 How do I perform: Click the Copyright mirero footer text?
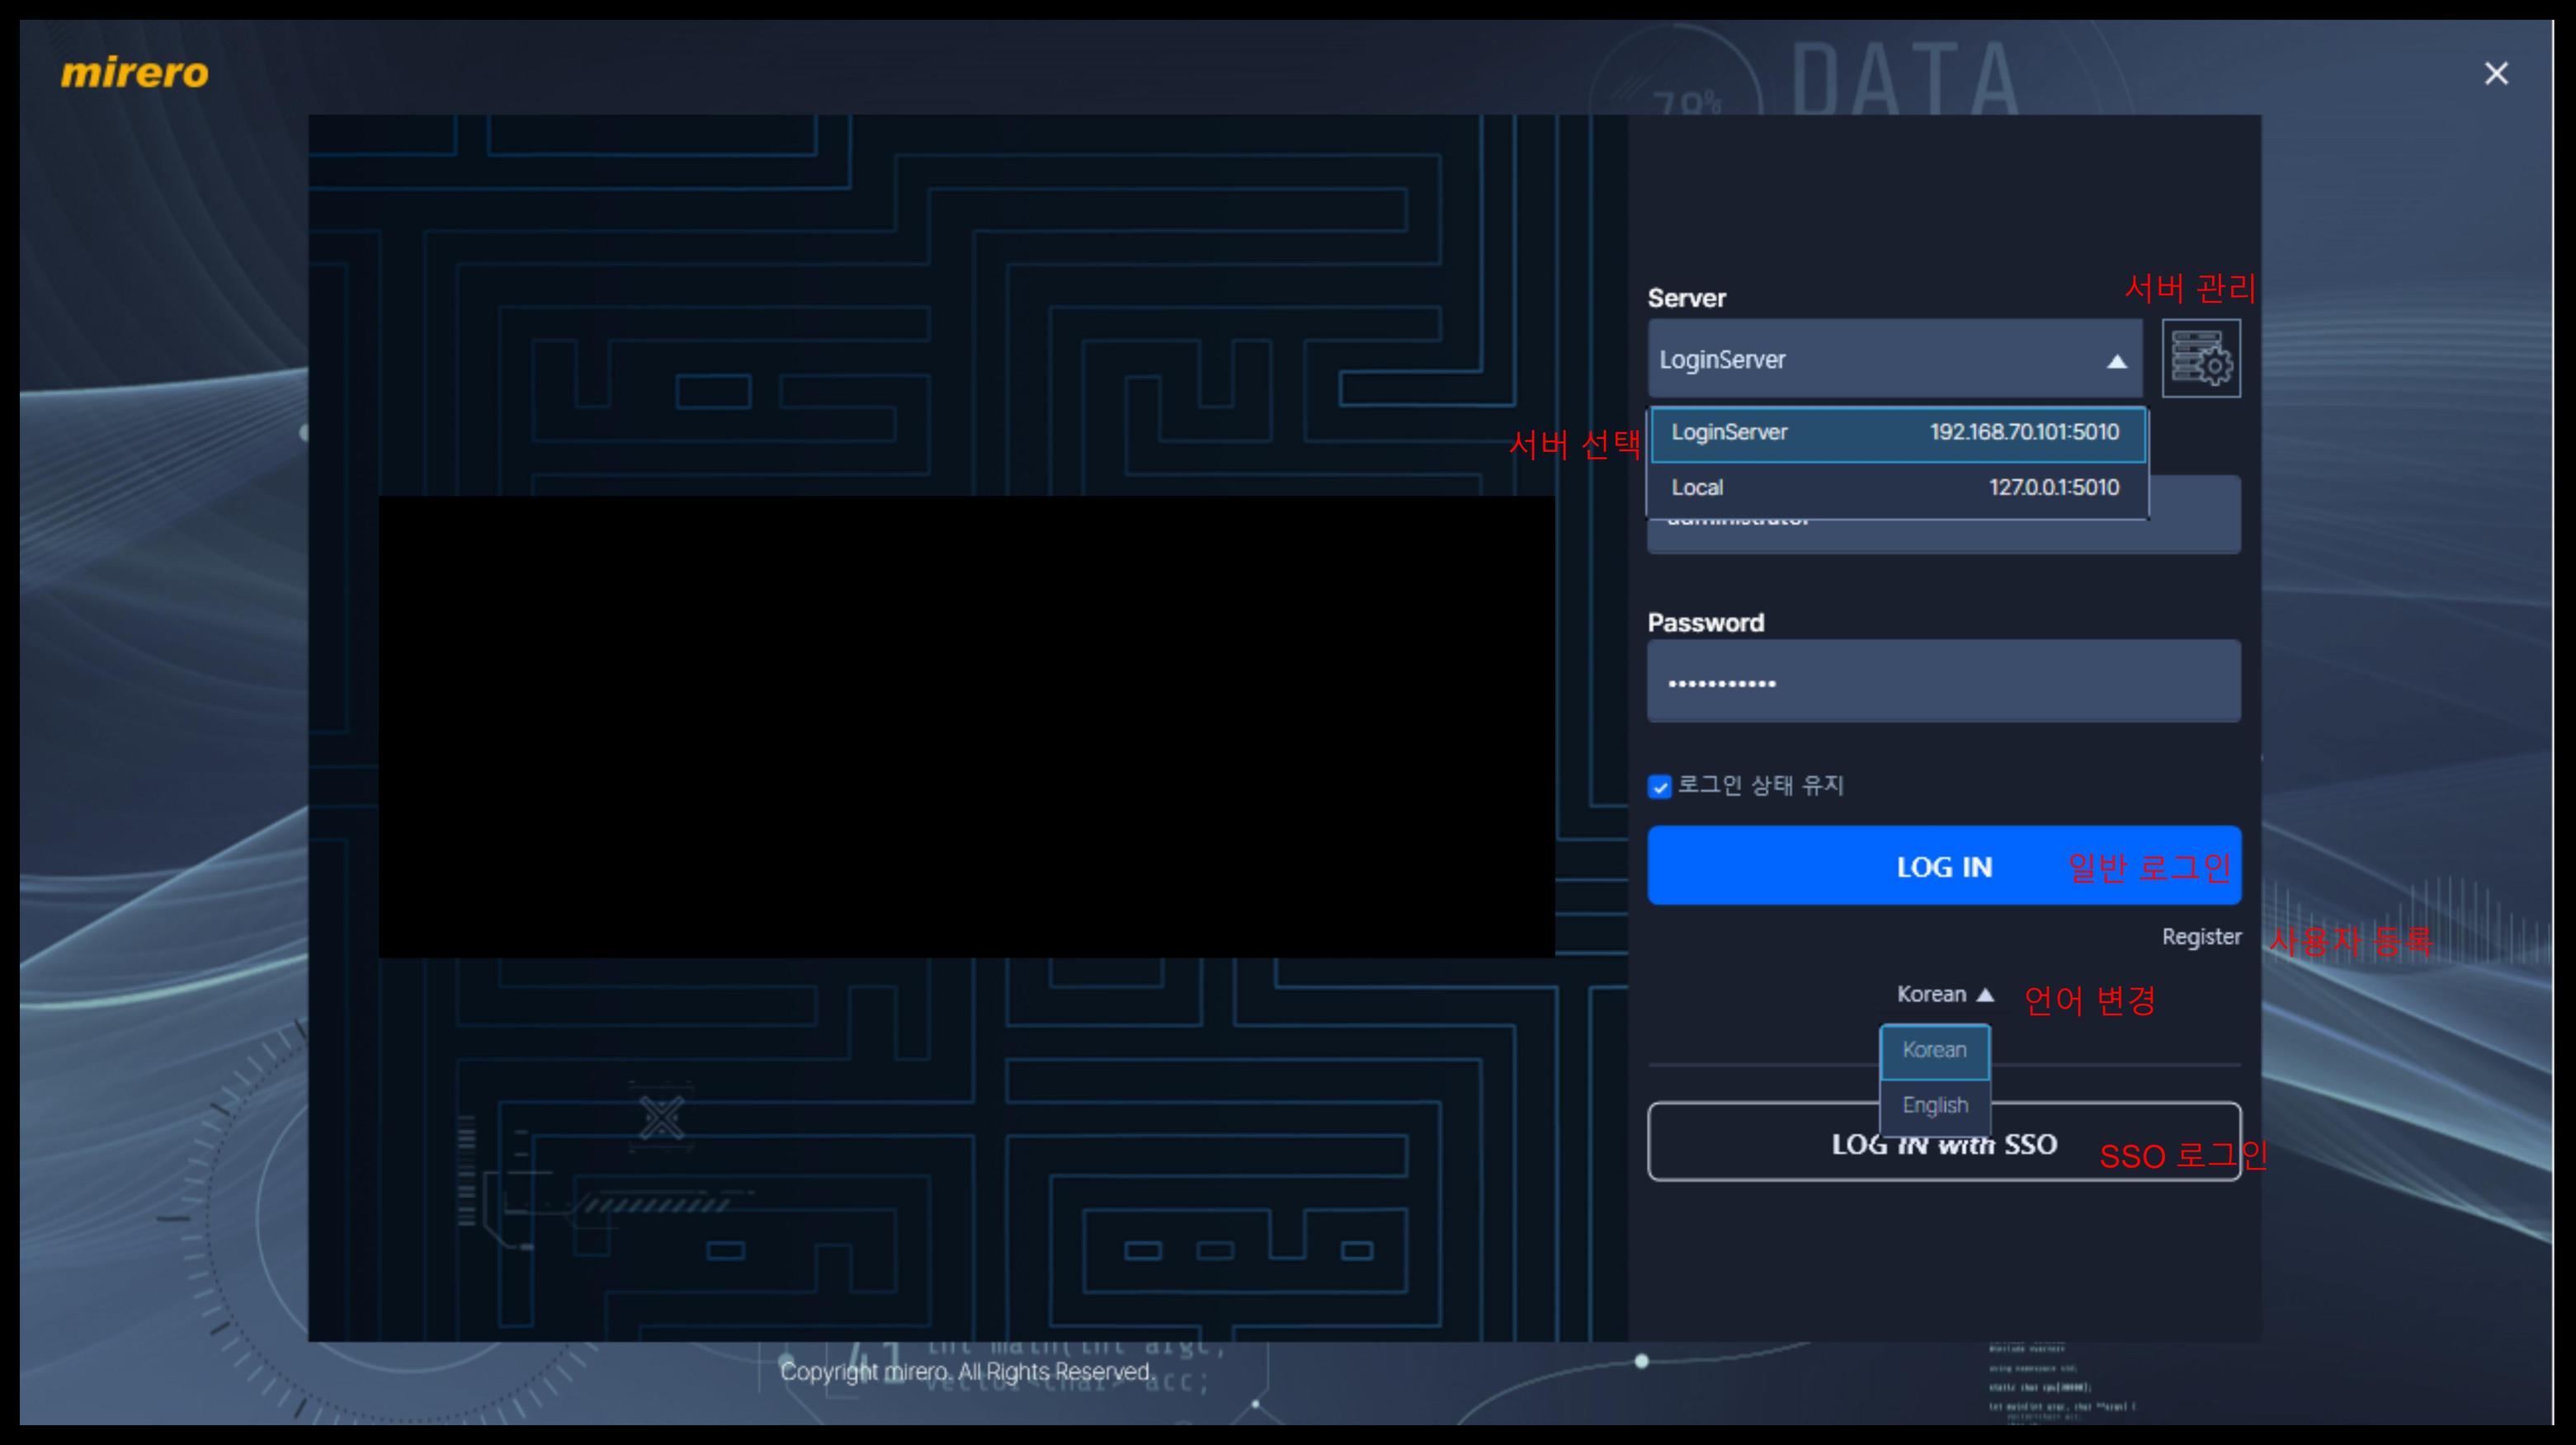click(966, 1372)
